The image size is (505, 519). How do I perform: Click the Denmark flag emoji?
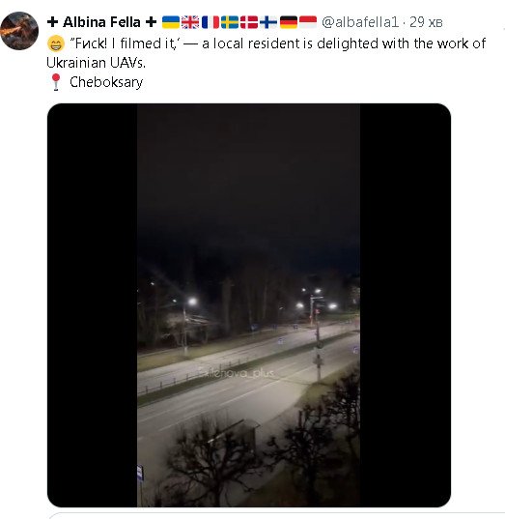click(x=249, y=22)
